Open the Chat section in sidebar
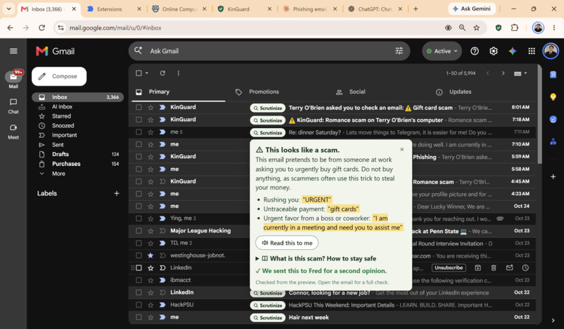Screen dimensions: 564x329 click(13, 106)
